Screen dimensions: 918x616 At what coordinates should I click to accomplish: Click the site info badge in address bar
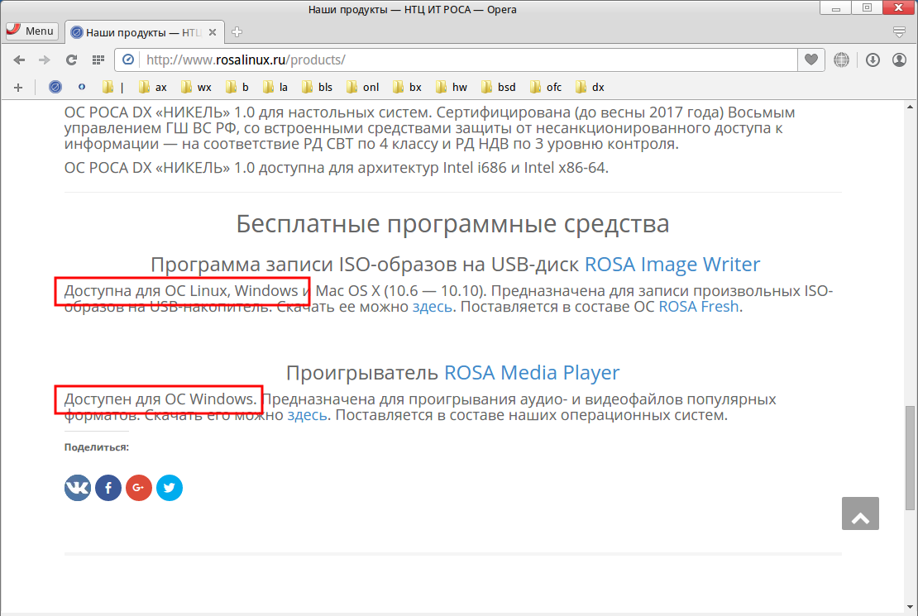tap(128, 60)
